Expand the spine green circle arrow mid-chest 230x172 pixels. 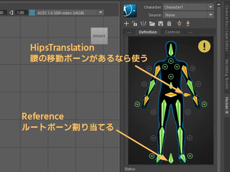171,77
